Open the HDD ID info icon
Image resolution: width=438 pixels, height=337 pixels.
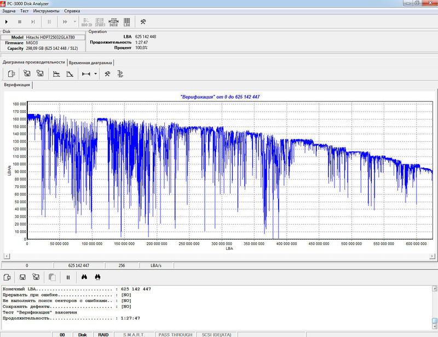pos(86,22)
